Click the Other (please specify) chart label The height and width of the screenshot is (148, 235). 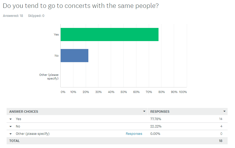click(x=49, y=77)
